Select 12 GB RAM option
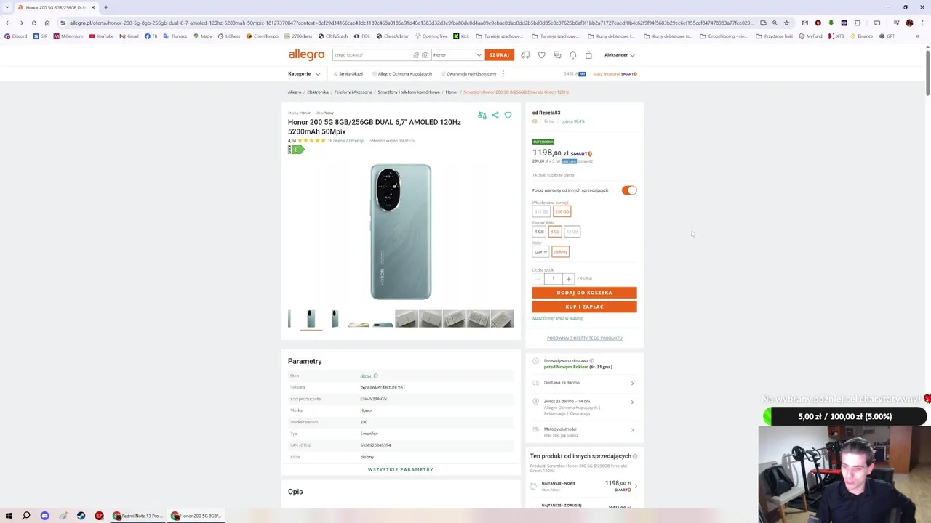 pos(572,232)
